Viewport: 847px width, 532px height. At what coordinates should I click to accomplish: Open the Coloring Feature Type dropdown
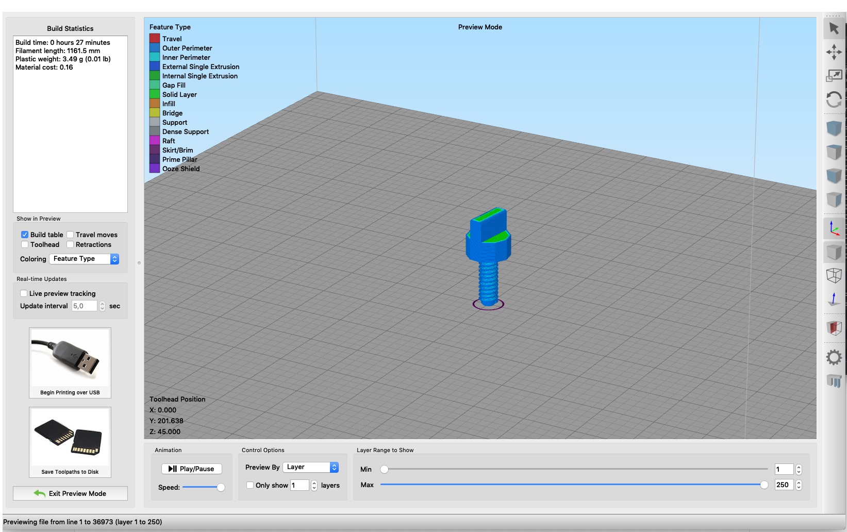click(85, 259)
